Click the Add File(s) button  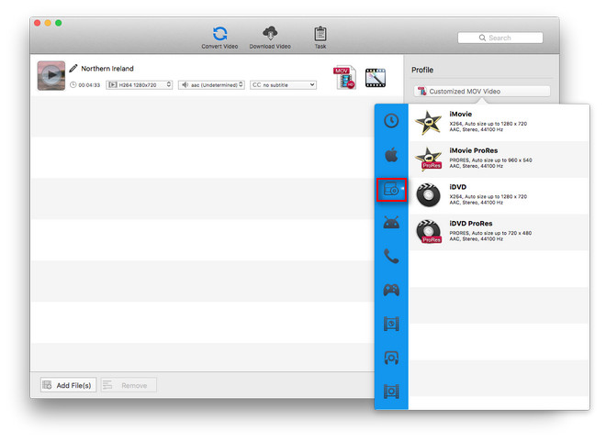(x=69, y=385)
